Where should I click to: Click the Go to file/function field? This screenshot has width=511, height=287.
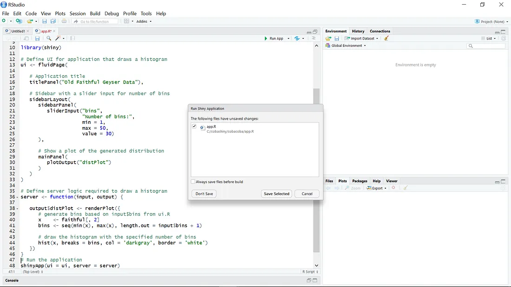point(95,21)
